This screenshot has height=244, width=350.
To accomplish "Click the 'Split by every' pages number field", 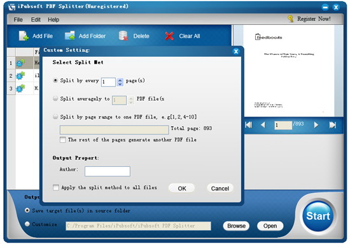I will [x=108, y=82].
